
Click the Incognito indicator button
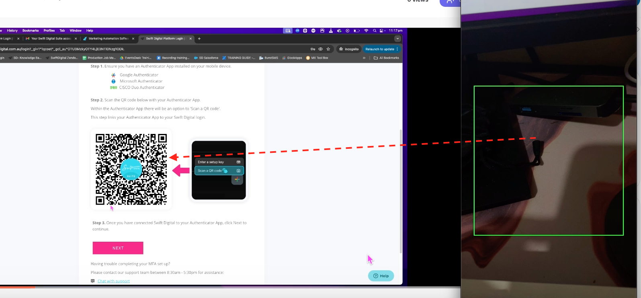349,49
